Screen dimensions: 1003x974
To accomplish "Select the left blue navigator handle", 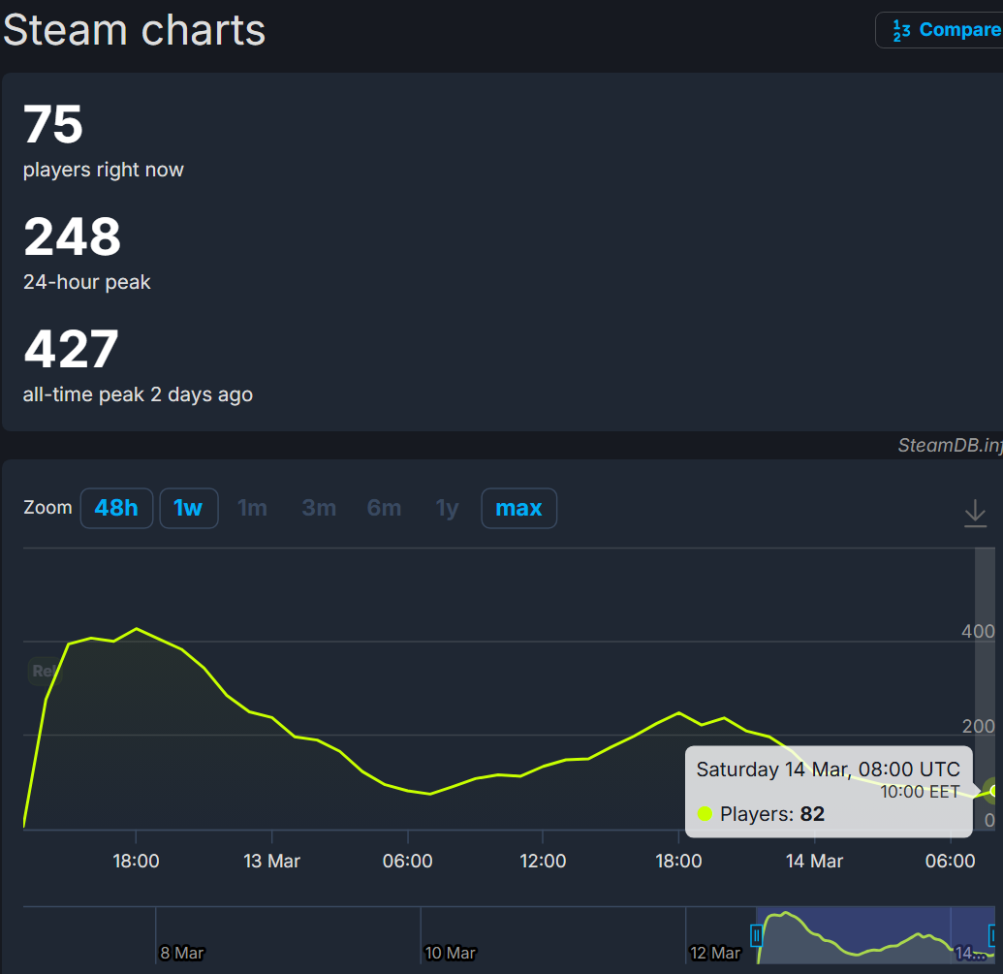I will pos(757,933).
